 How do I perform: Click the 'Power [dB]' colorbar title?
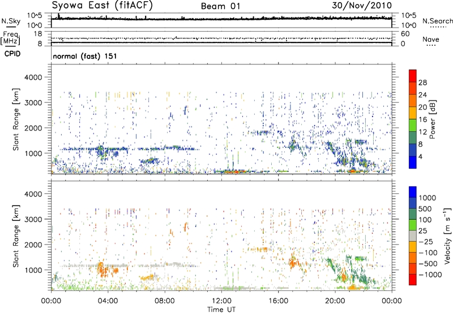(x=433, y=119)
